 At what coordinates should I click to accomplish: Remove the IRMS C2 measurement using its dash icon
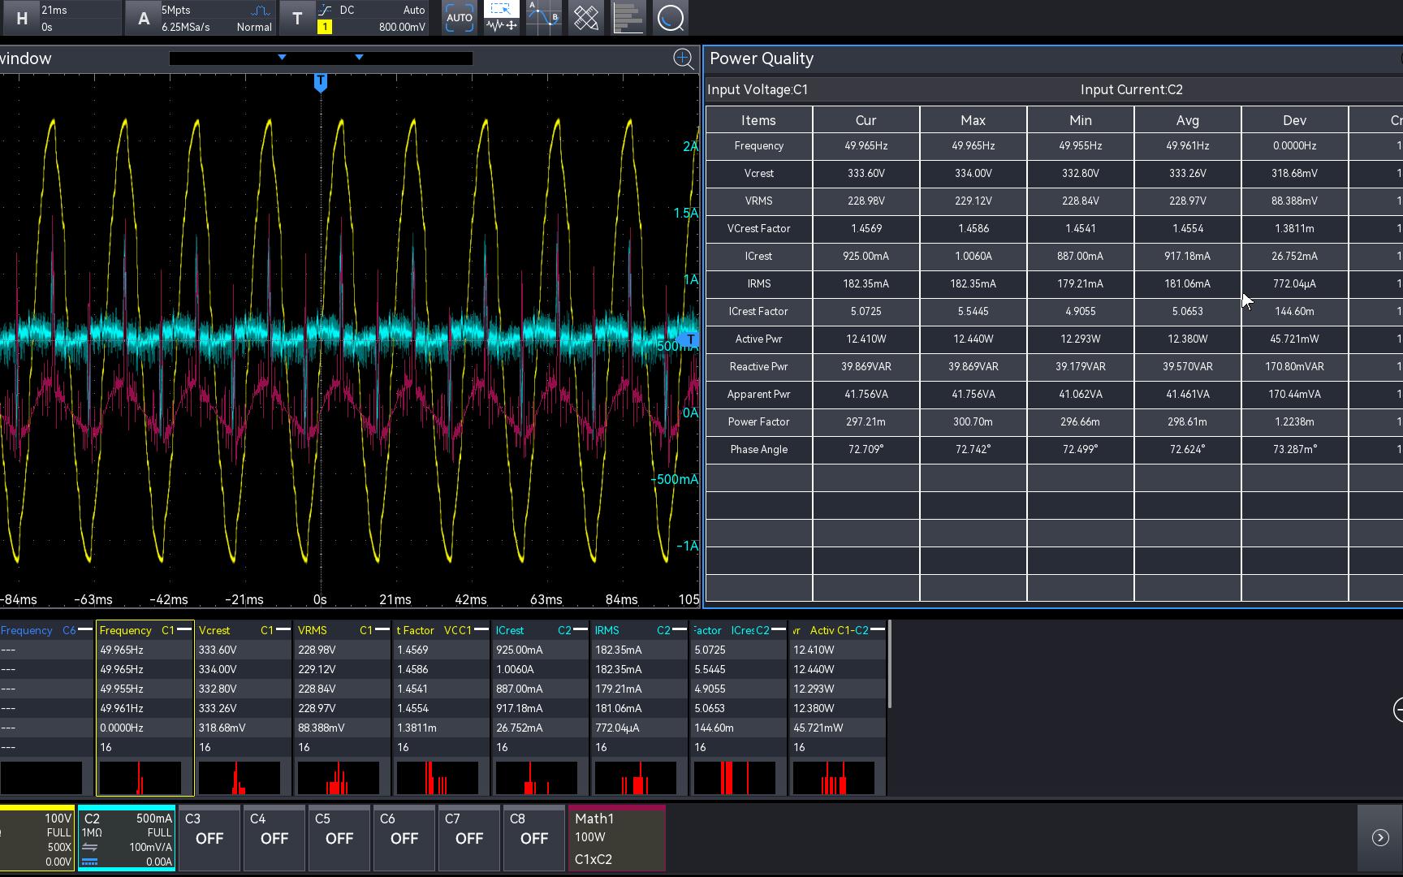680,630
